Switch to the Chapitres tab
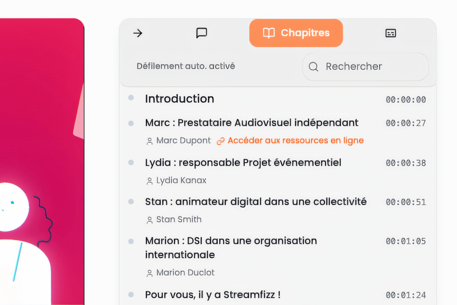 coord(296,33)
